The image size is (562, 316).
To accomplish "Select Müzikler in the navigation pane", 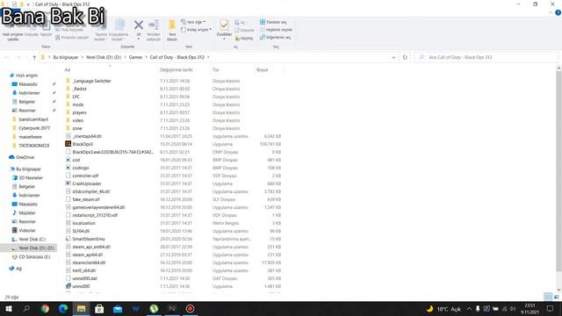I will click(27, 212).
